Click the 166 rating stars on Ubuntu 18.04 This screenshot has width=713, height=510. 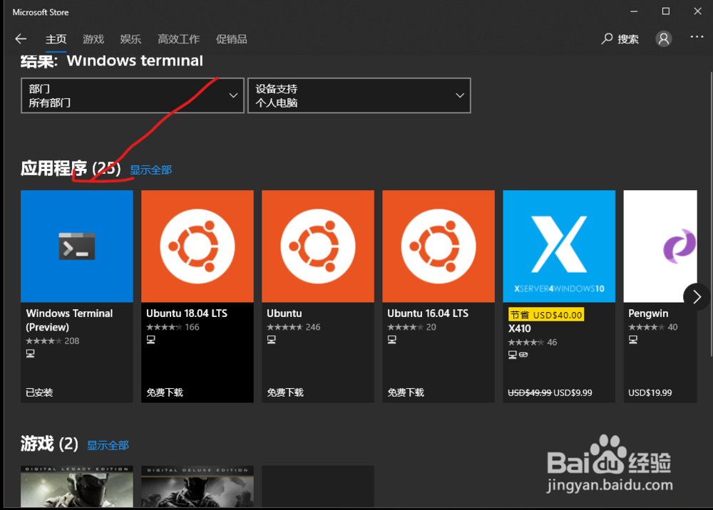pyautogui.click(x=164, y=327)
